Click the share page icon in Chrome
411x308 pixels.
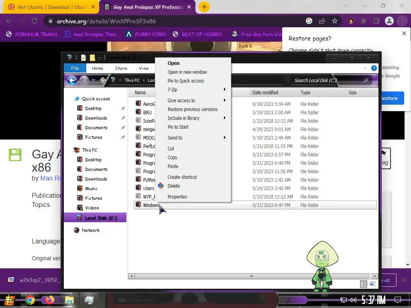point(322,21)
